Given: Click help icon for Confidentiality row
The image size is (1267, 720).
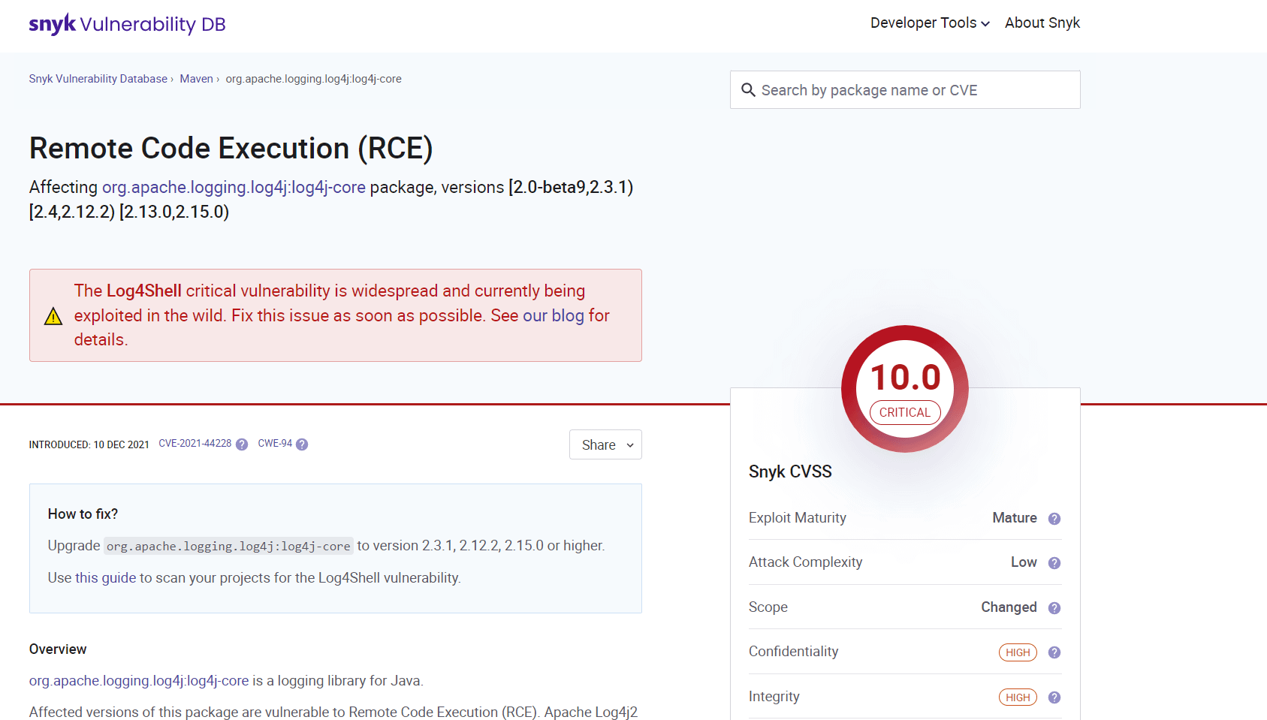Looking at the screenshot, I should tap(1054, 652).
